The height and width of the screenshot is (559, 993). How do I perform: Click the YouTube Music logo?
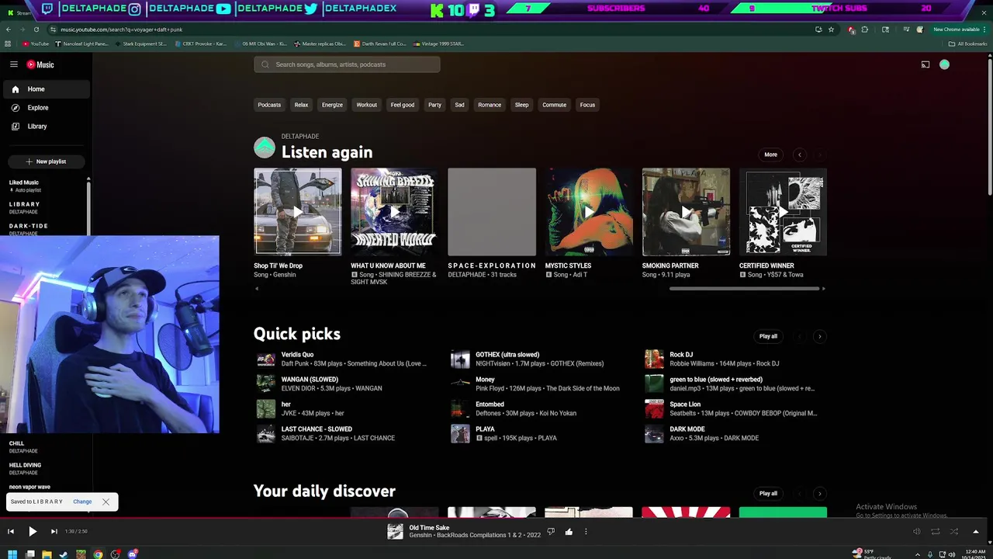[x=40, y=64]
